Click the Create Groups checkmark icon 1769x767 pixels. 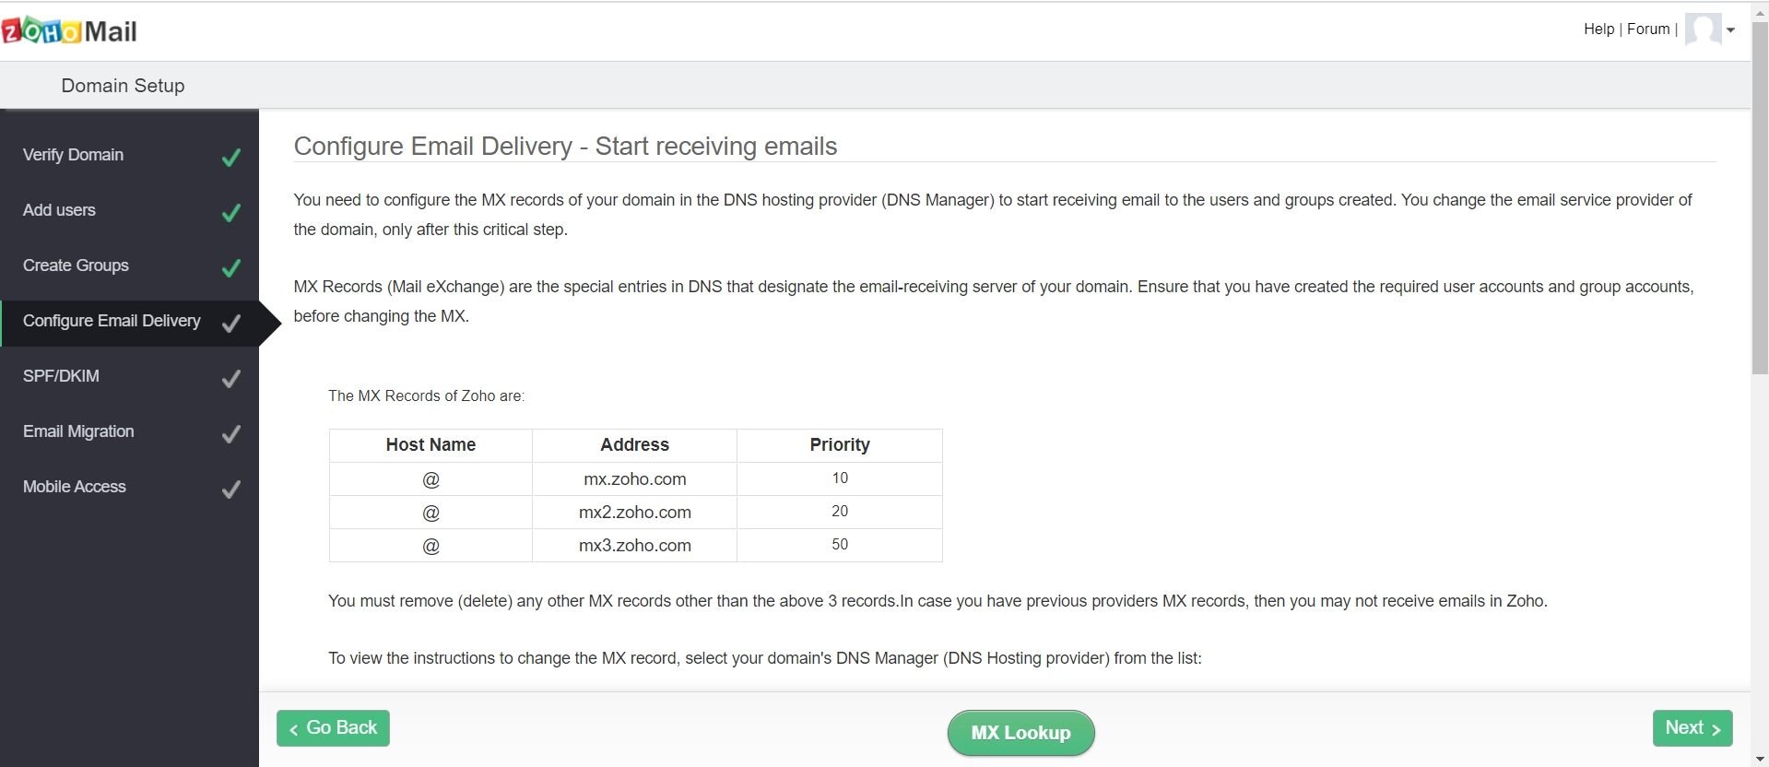[231, 267]
